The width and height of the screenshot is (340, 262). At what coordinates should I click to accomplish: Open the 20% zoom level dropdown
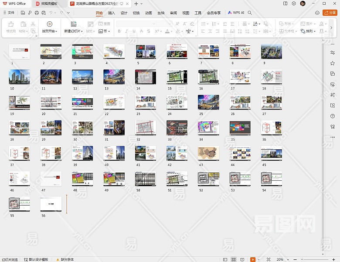(x=282, y=259)
